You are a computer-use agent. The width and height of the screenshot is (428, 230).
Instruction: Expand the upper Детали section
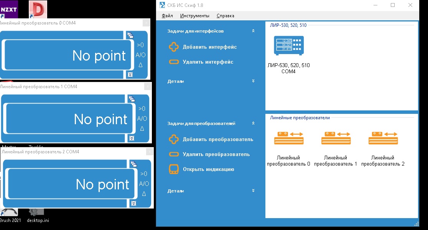pos(253,81)
